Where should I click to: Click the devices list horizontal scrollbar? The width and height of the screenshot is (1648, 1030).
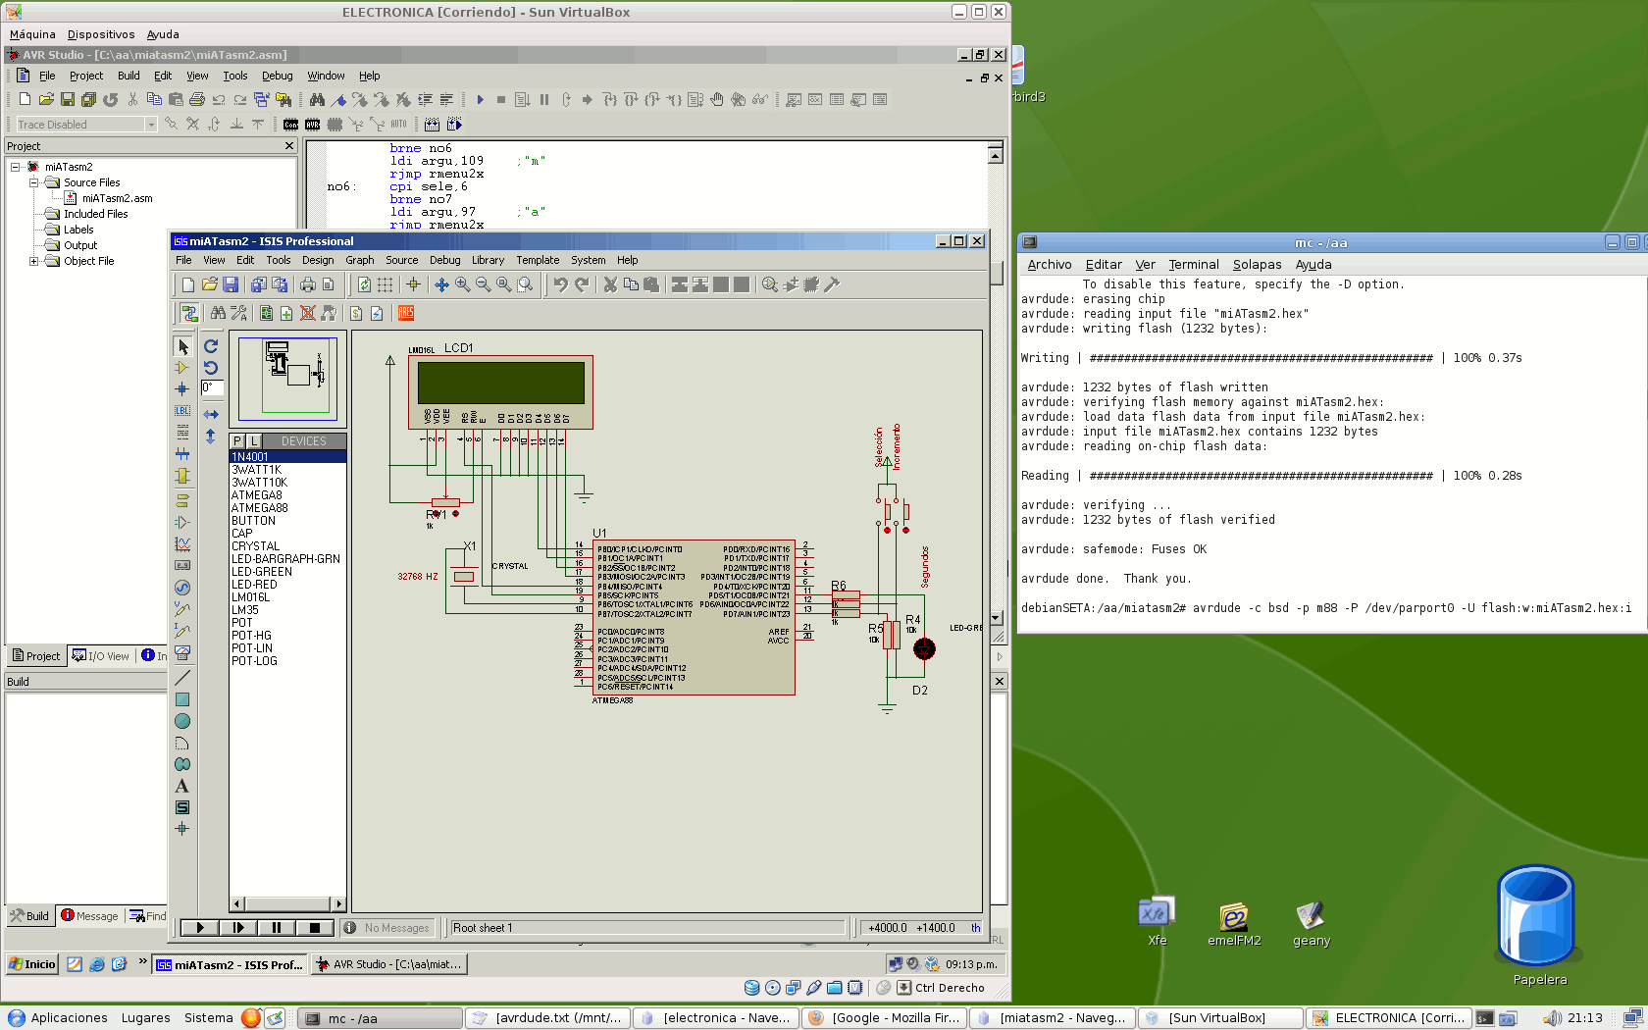287,903
